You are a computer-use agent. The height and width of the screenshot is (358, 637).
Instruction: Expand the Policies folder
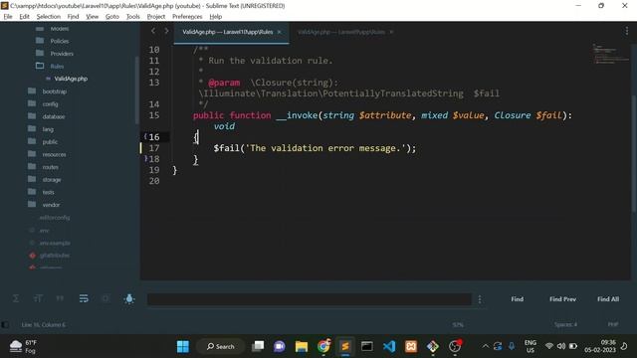(60, 41)
